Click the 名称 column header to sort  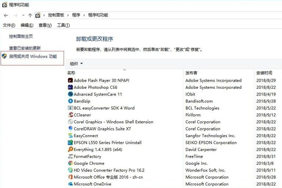(71, 73)
